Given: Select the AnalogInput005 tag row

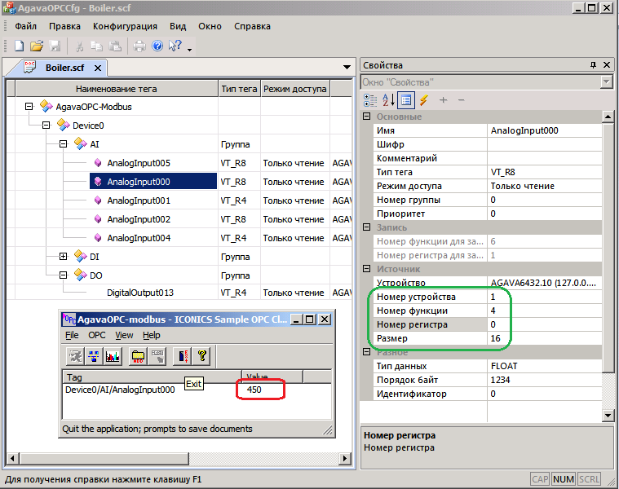Looking at the screenshot, I should click(x=139, y=163).
